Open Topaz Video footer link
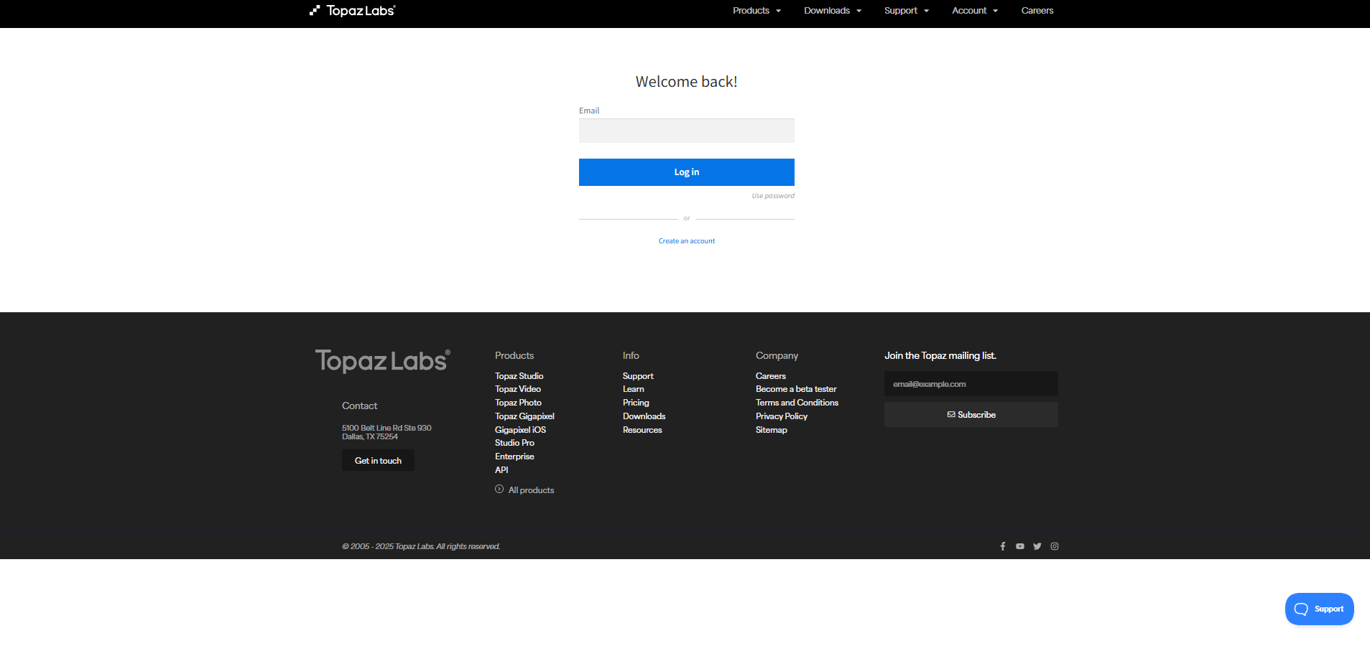 coord(518,389)
